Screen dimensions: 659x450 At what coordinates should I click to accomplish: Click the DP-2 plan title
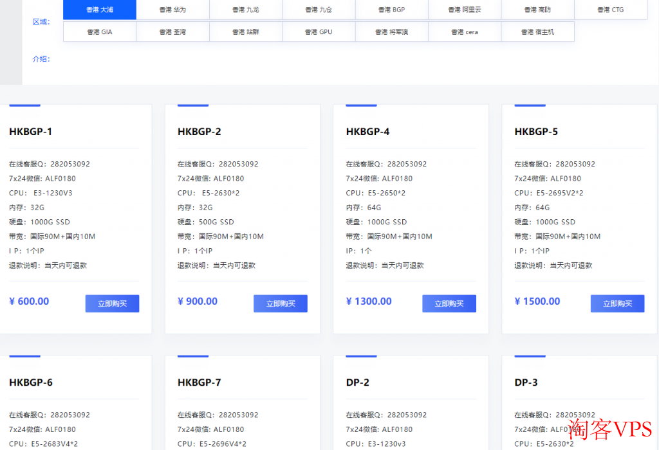[x=358, y=382]
